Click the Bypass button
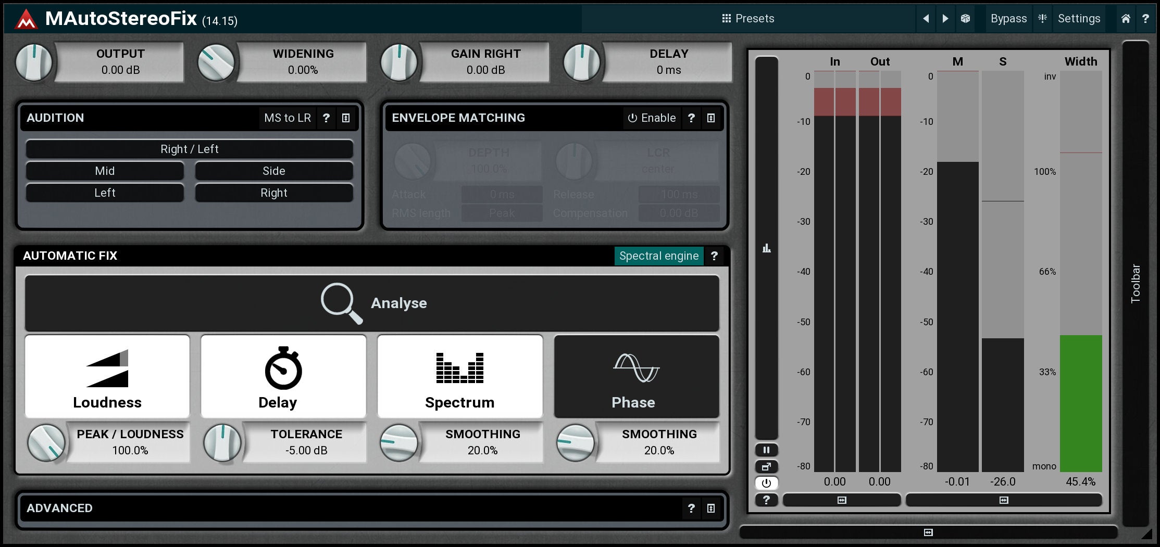 click(x=1008, y=19)
